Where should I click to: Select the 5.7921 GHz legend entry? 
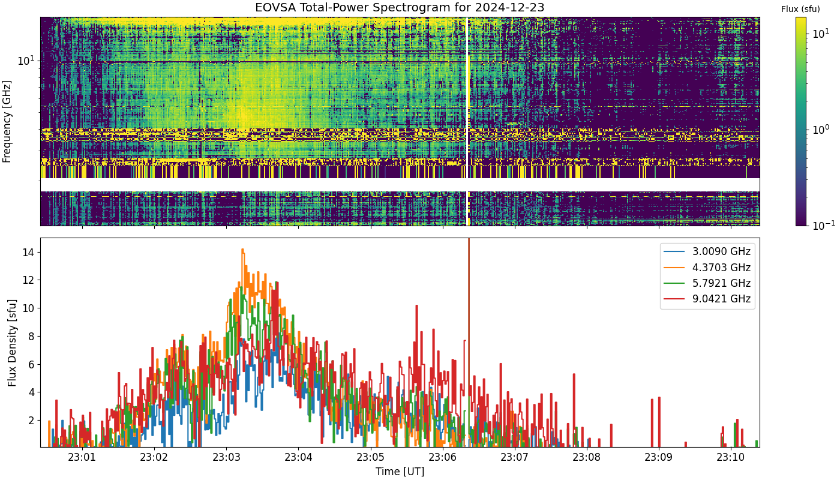709,283
